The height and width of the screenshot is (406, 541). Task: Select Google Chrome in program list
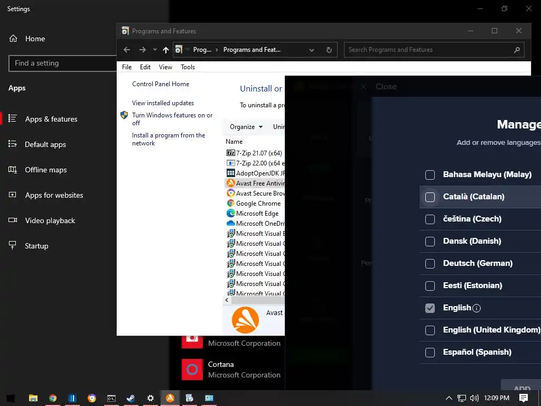click(x=255, y=204)
